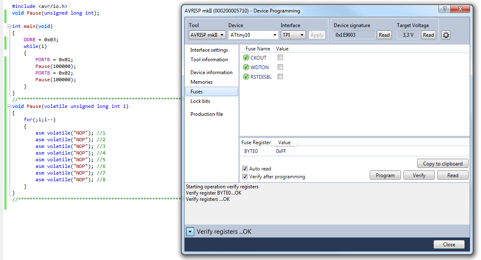Click the log line 'Verify register BYTE0...OK'

tap(213, 193)
